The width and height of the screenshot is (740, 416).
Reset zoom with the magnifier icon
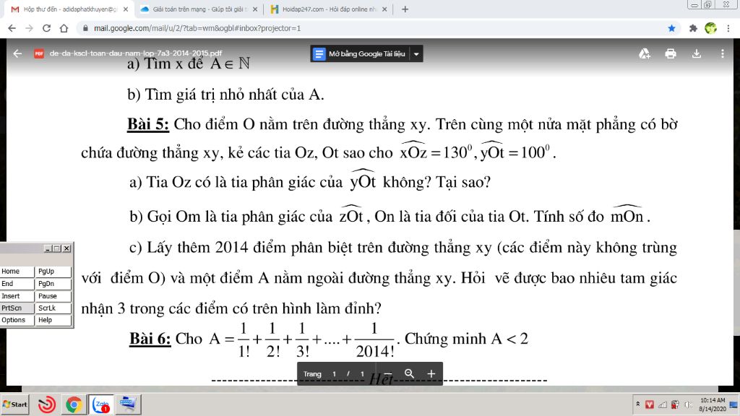tap(409, 373)
